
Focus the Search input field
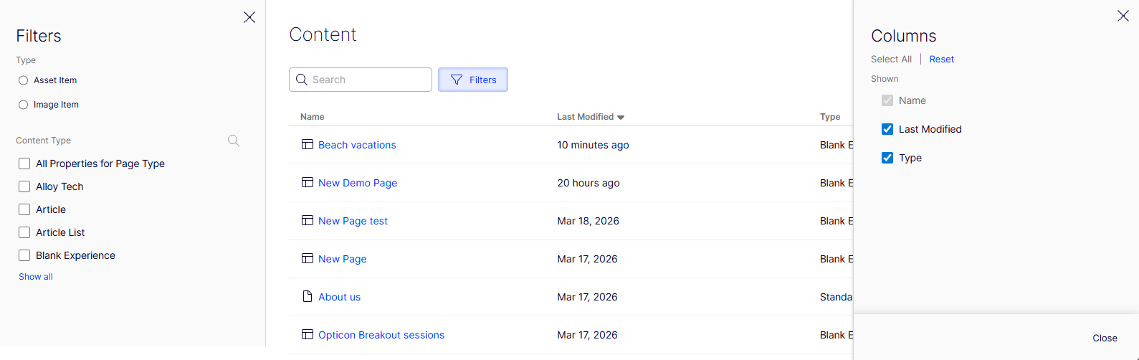point(361,80)
